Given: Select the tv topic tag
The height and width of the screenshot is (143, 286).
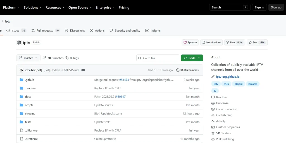Looking at the screenshot, I should coord(215,91).
